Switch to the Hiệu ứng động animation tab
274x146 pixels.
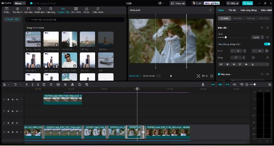249,10
